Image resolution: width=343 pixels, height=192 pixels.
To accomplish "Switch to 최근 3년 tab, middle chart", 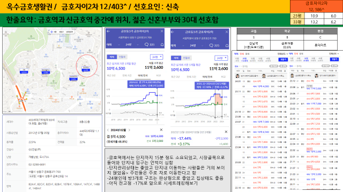I will pyautogui.click(x=175, y=77).
